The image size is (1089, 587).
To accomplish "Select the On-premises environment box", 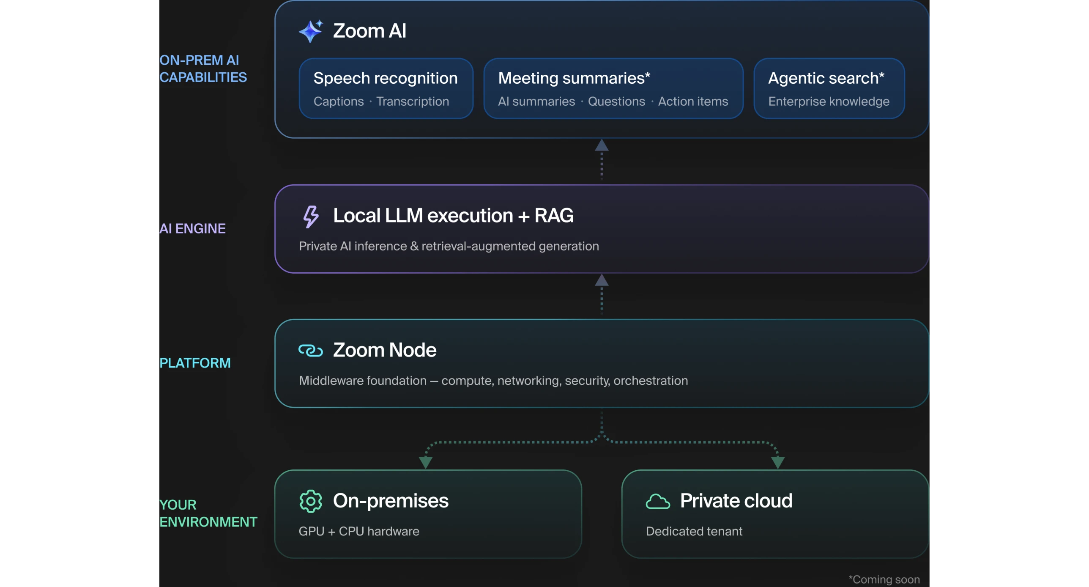I will (428, 514).
